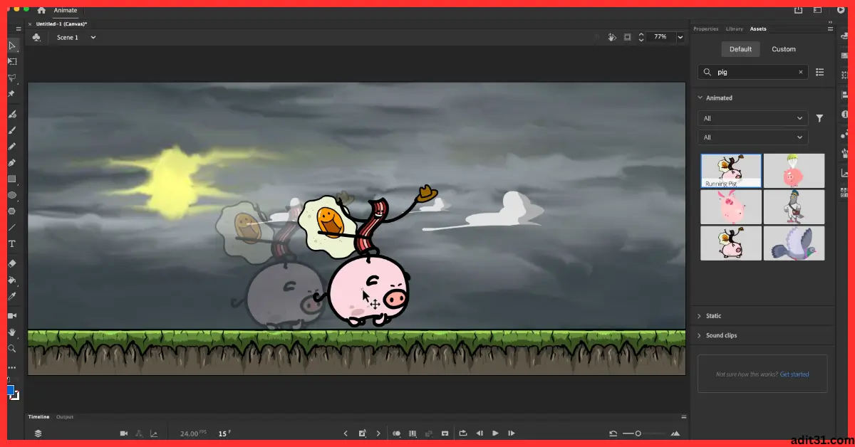The height and width of the screenshot is (447, 855).
Task: Toggle Edit Multiple Frames in the timeline
Action: tap(413, 433)
